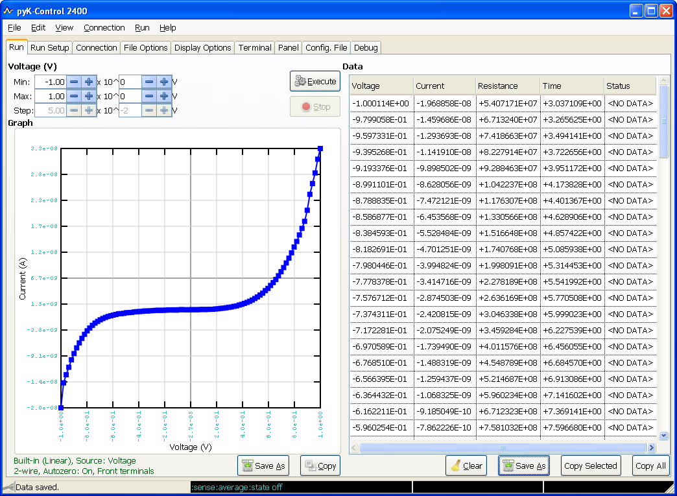Click the Min voltage exponent field

point(130,82)
